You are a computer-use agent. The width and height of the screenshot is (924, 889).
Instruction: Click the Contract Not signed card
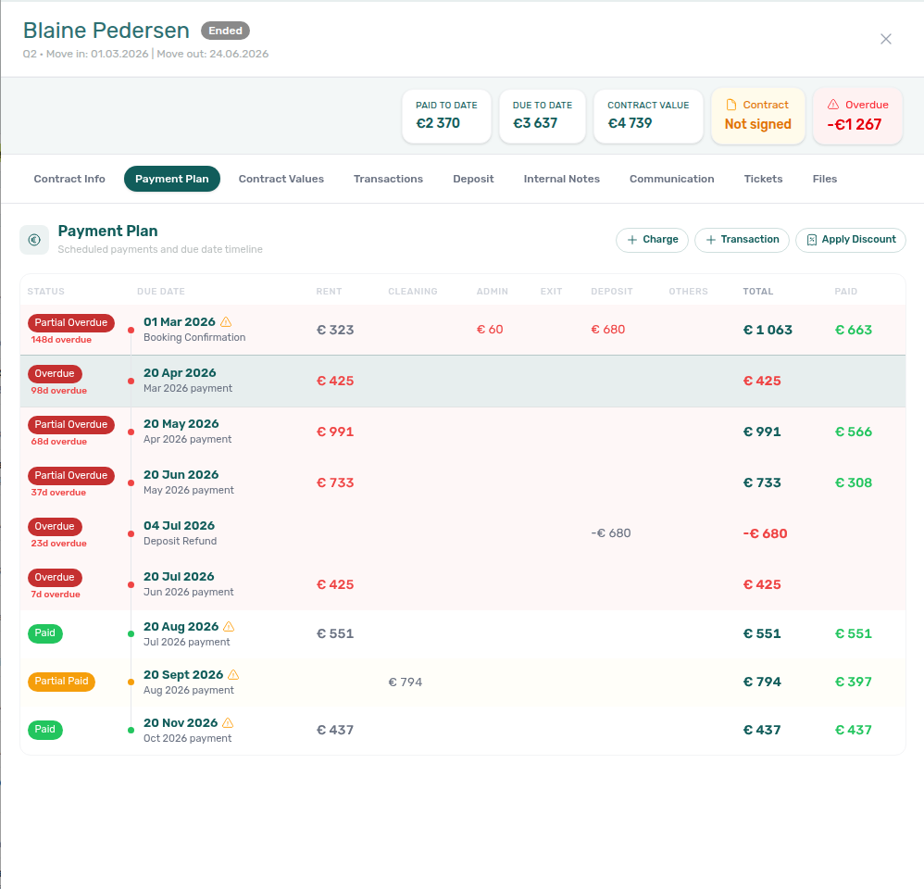point(758,116)
